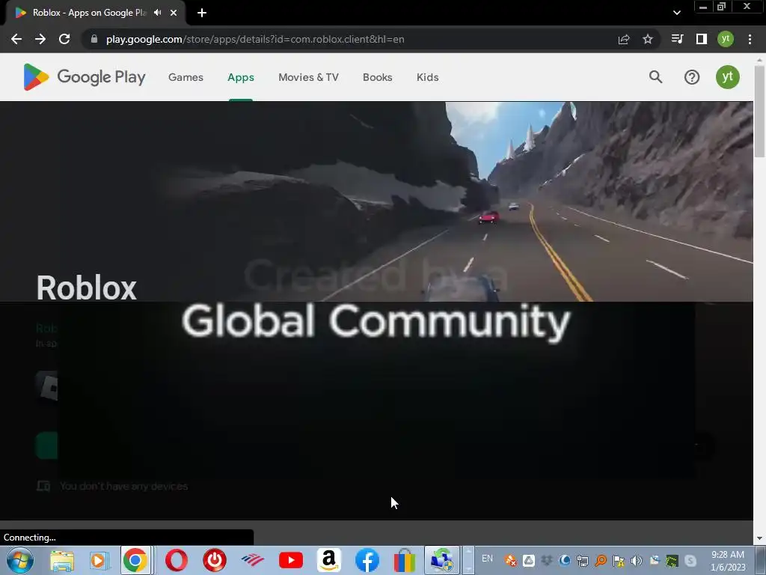This screenshot has height=575, width=766.
Task: Go to the Books tab
Action: pos(377,77)
